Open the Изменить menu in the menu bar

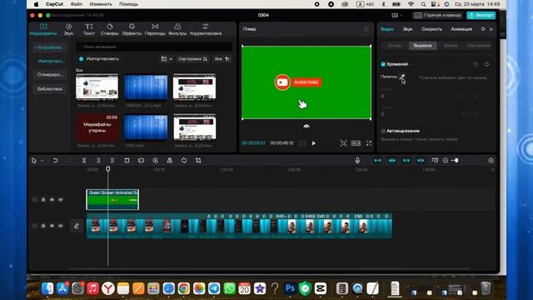[101, 4]
